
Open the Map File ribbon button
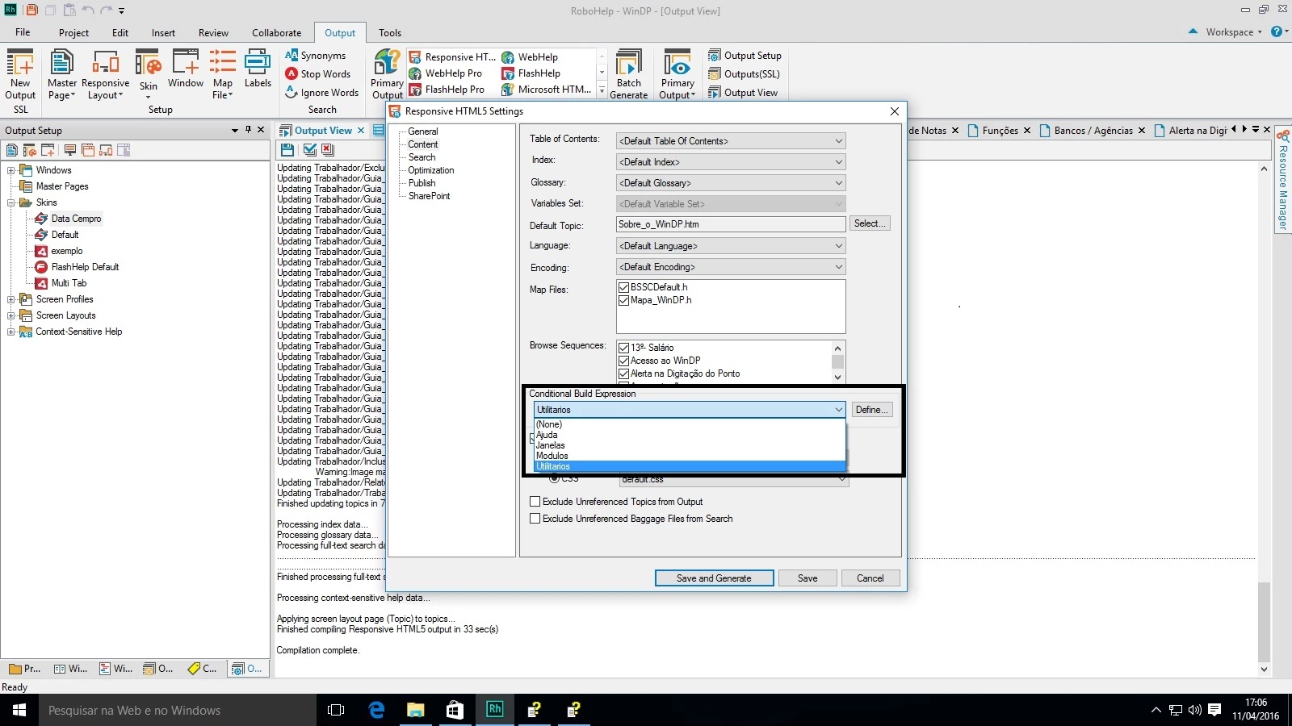tap(223, 74)
